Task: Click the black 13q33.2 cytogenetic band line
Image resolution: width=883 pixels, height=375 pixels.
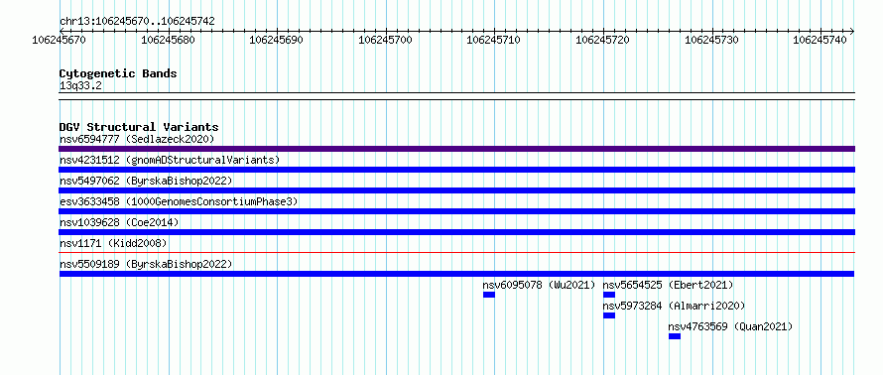Action: point(456,96)
